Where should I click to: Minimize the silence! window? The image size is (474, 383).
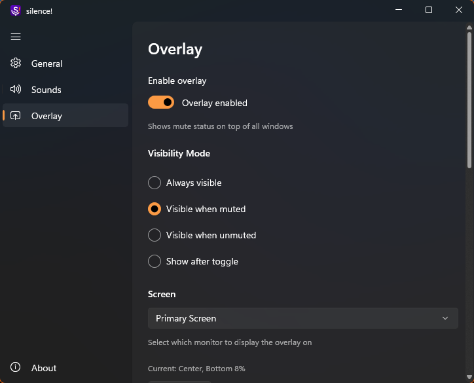click(x=399, y=10)
